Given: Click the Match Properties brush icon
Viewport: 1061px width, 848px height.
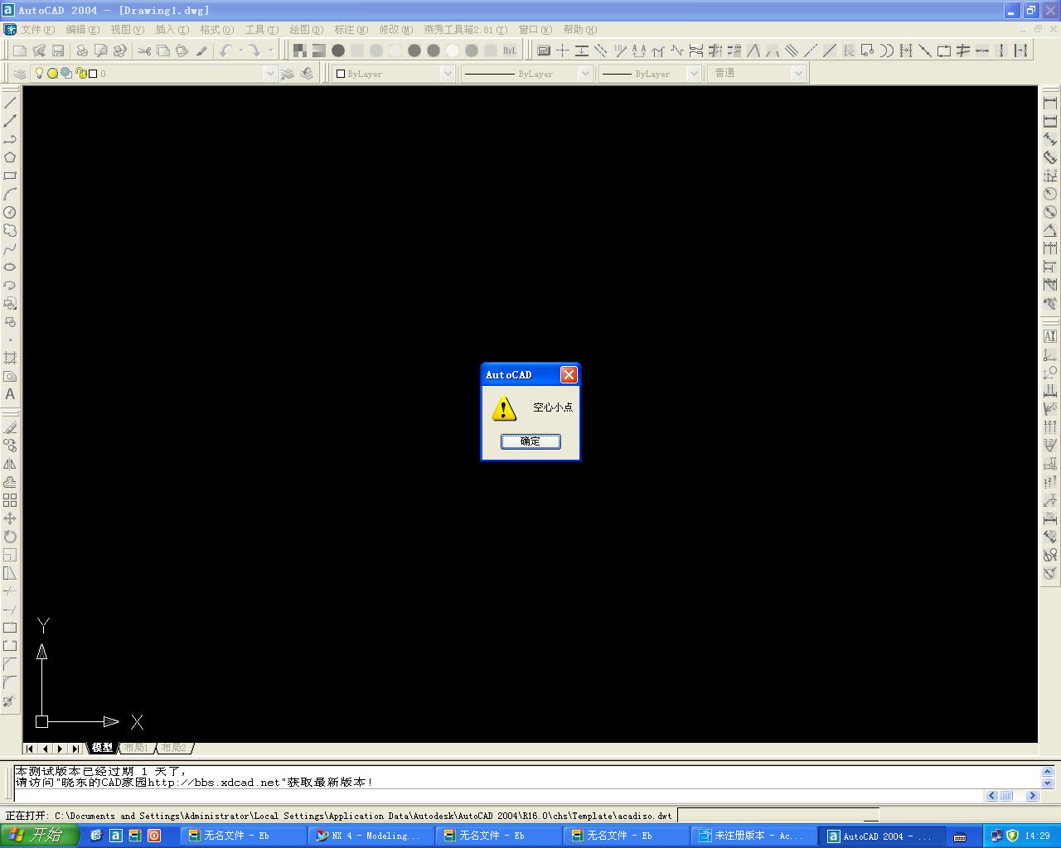Looking at the screenshot, I should (201, 51).
